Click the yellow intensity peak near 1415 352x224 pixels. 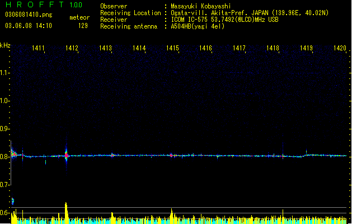(x=171, y=216)
